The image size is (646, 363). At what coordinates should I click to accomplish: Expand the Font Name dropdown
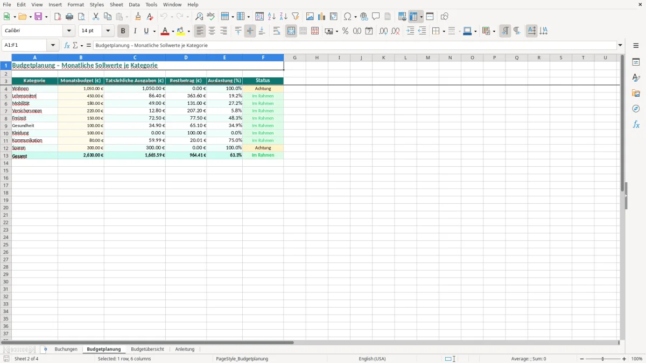click(x=69, y=31)
